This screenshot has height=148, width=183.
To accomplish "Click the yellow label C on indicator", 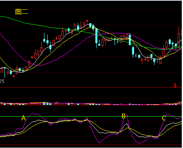I will coord(164,118).
